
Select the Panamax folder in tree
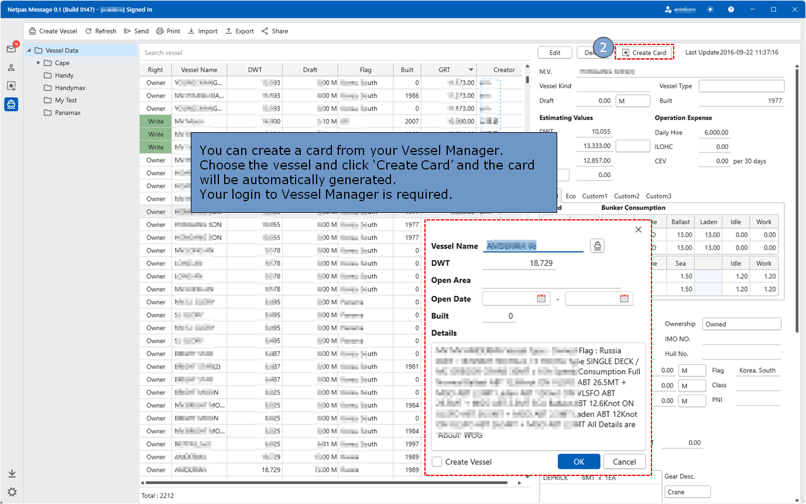tap(67, 113)
